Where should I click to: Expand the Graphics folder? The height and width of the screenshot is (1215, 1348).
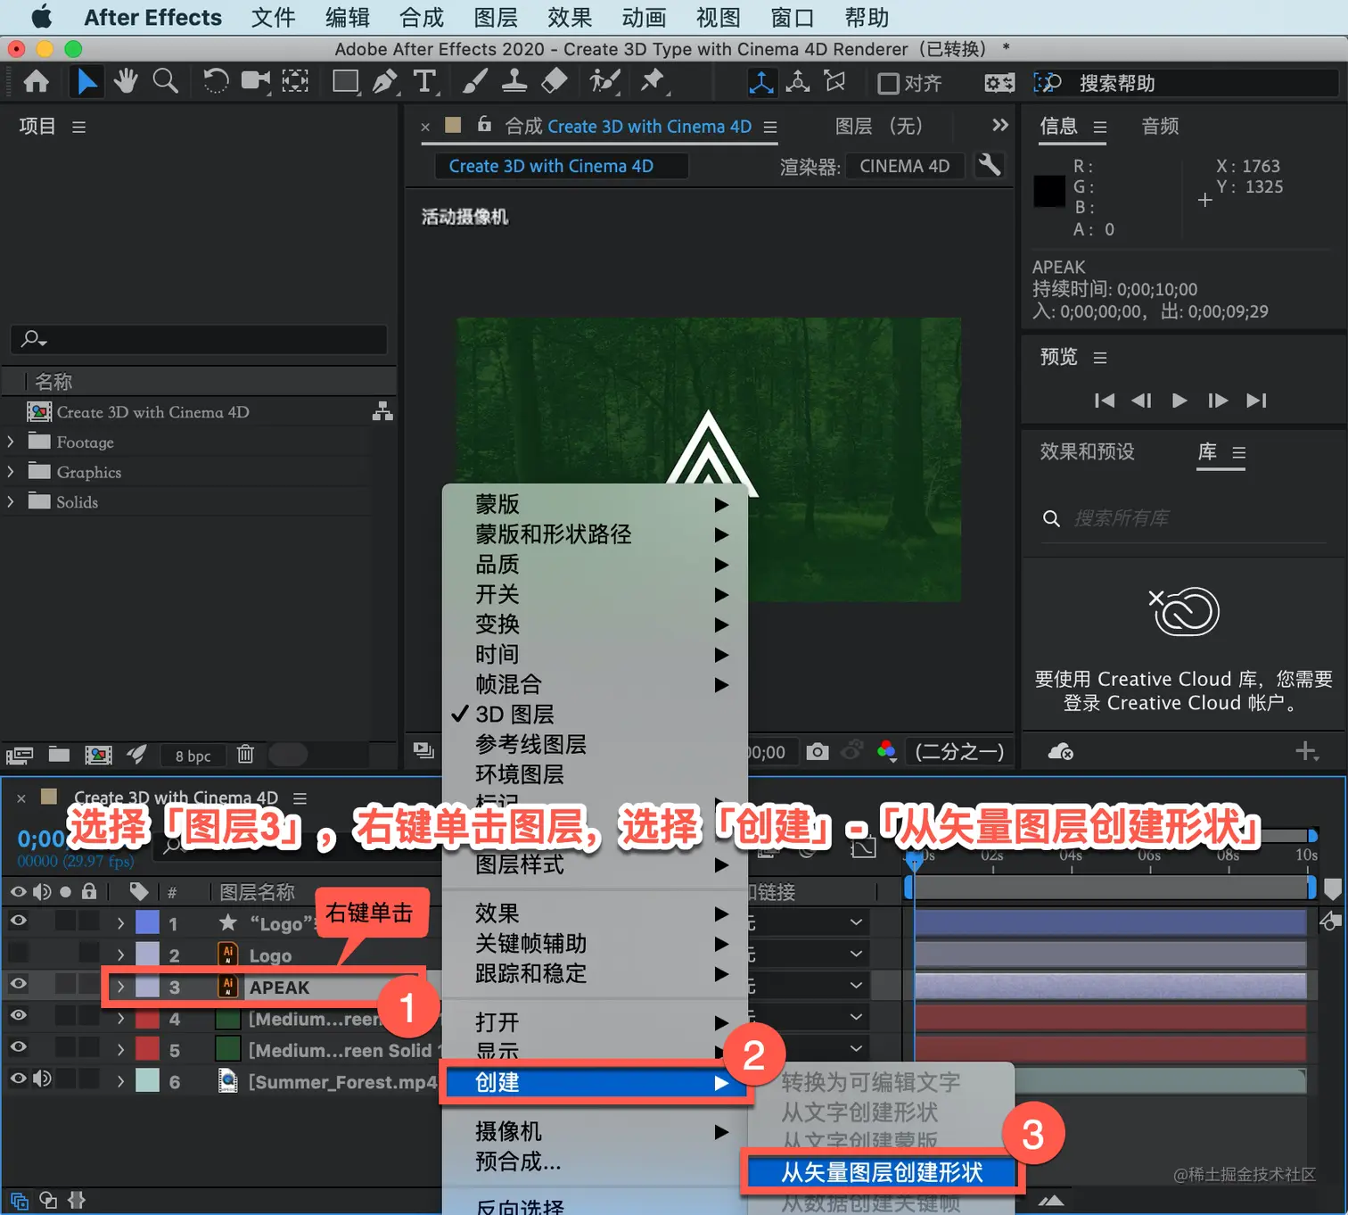[x=11, y=472]
